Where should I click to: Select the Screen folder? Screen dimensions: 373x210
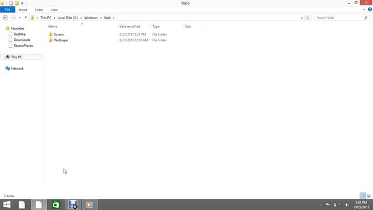[58, 34]
